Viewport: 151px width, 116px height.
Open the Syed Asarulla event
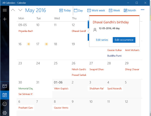[115, 89]
